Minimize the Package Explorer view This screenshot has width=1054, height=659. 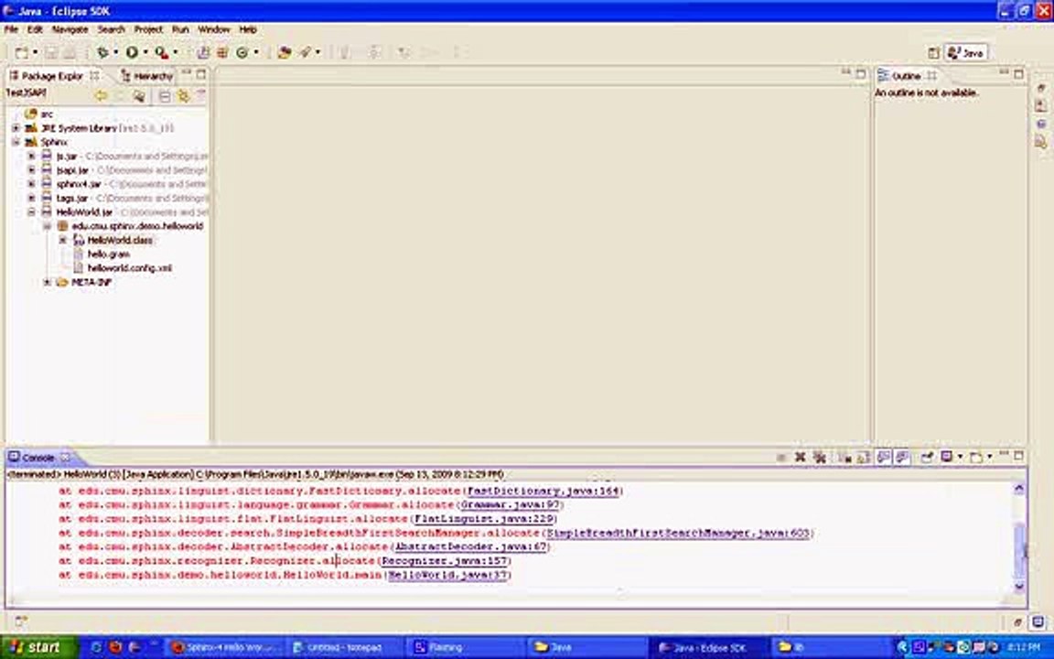click(x=187, y=73)
